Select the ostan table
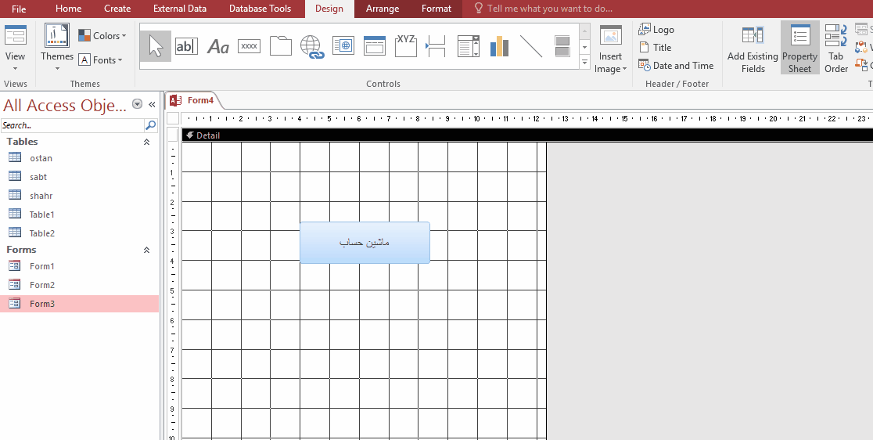873x440 pixels. [x=80, y=158]
